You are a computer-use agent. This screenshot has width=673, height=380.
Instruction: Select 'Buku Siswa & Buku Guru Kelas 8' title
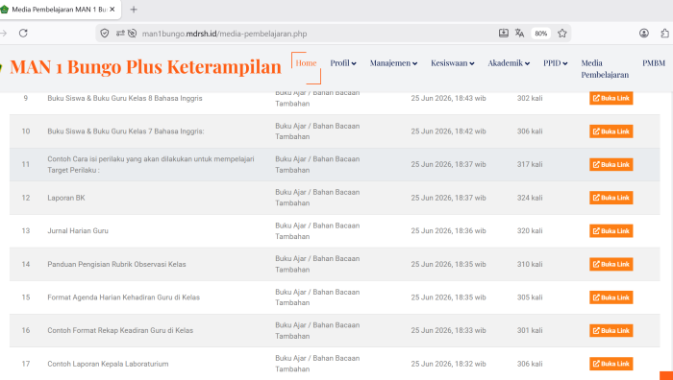[125, 98]
